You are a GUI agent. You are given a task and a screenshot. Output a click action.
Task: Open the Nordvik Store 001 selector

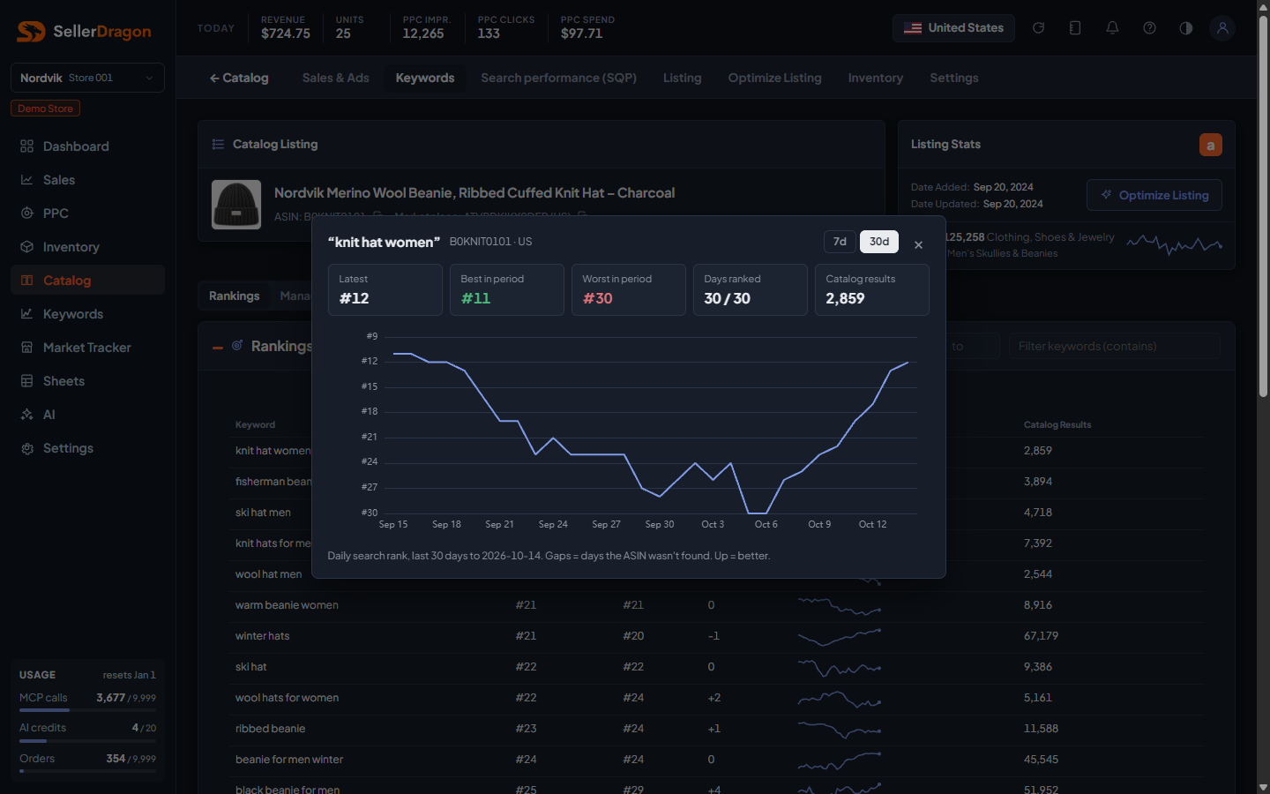click(x=87, y=78)
